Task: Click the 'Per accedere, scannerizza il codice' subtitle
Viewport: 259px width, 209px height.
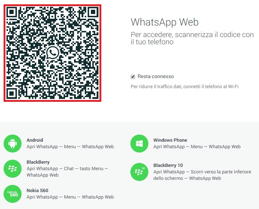Action: point(192,38)
